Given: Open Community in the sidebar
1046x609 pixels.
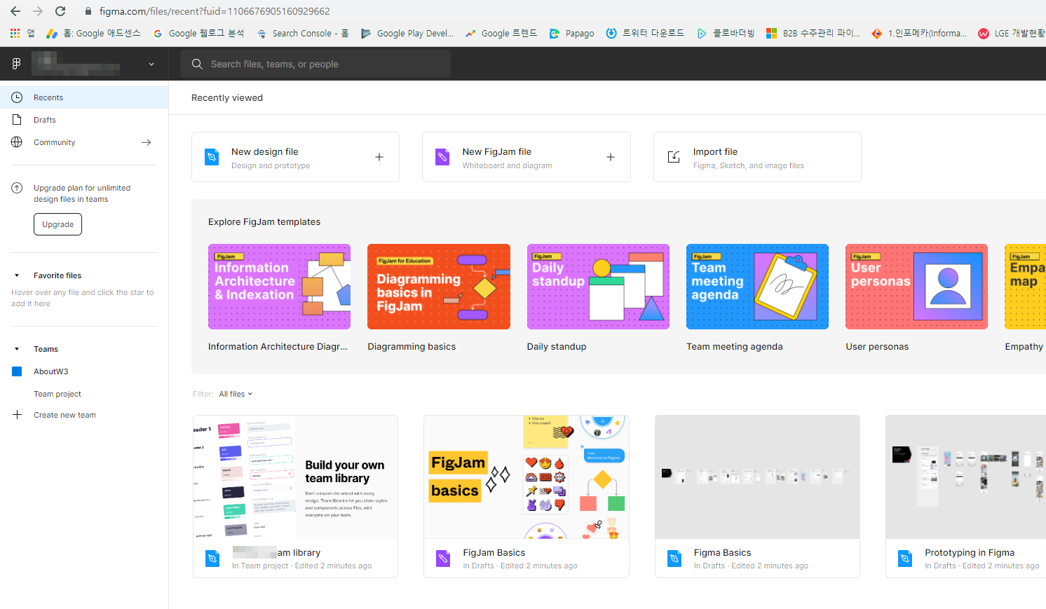Looking at the screenshot, I should 84,142.
